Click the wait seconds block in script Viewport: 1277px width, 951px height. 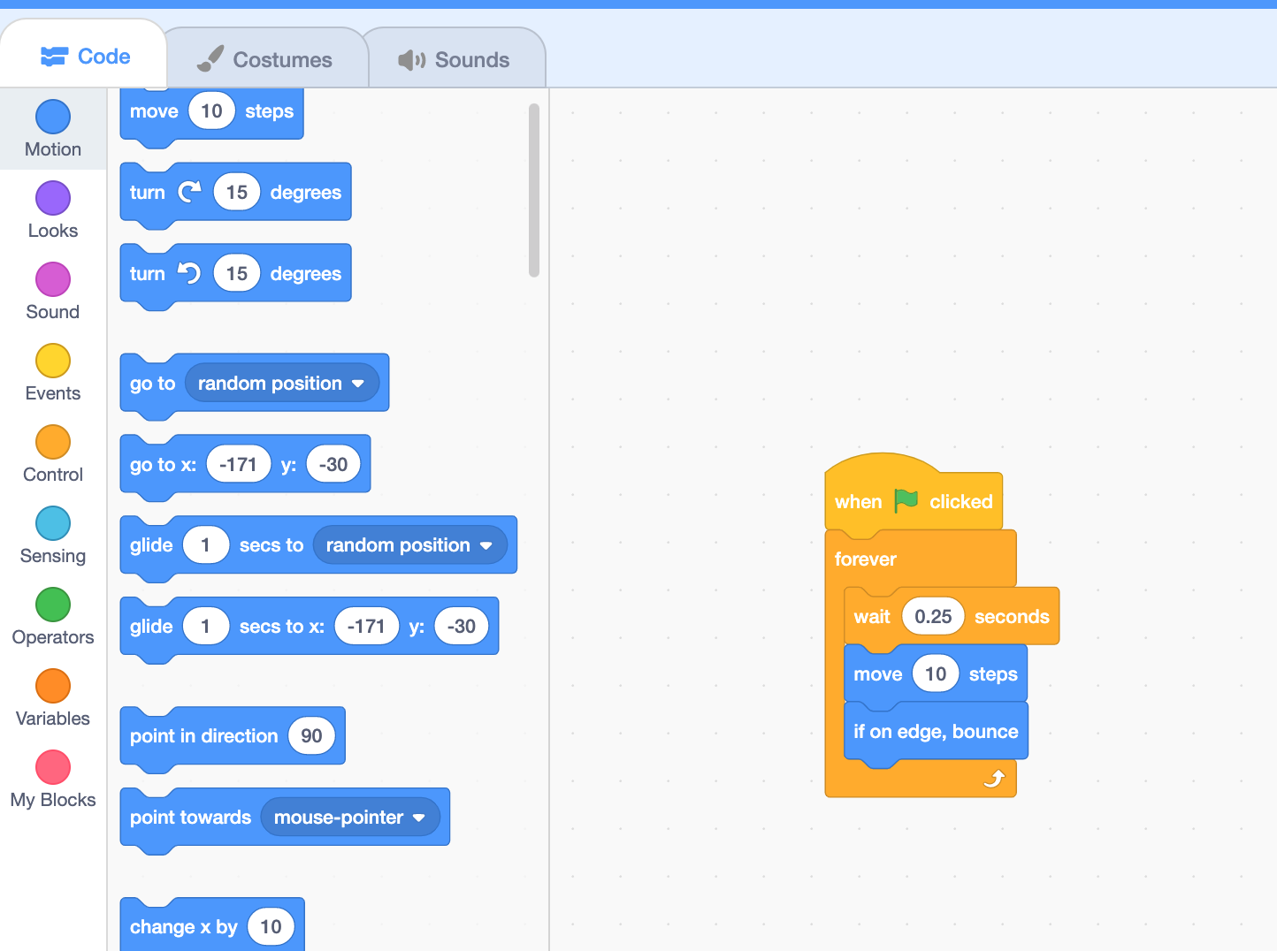click(x=951, y=616)
